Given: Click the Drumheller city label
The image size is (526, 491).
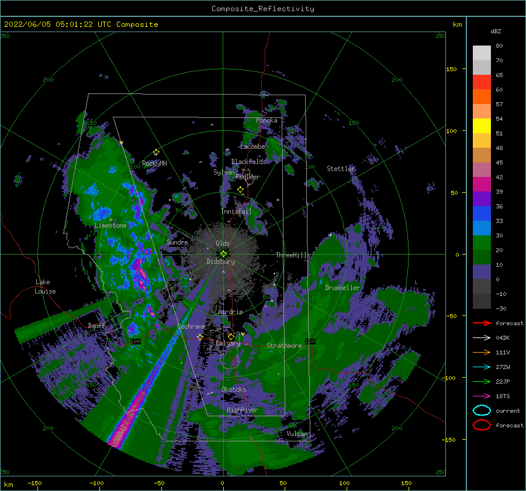Looking at the screenshot, I should pos(342,288).
